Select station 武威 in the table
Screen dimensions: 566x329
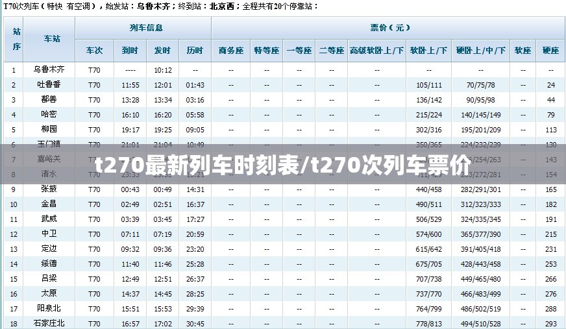[x=49, y=219]
